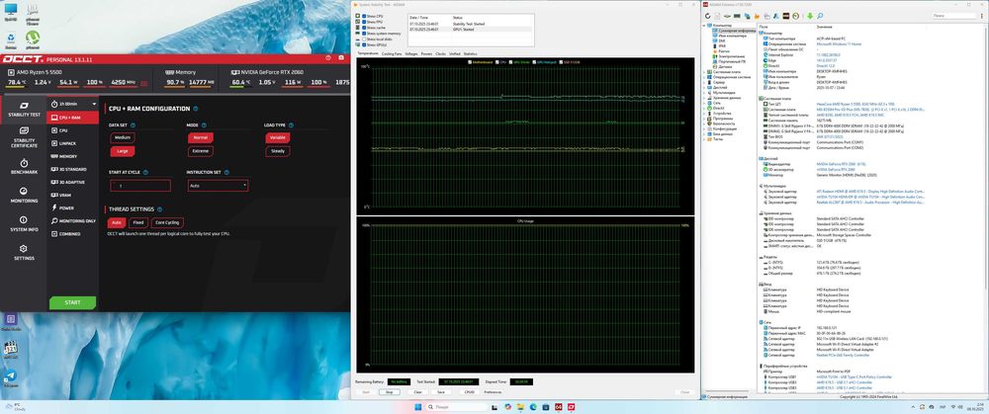This screenshot has width=989, height=414.
Task: Click AIDA64 green download arrow icon
Action: click(810, 16)
